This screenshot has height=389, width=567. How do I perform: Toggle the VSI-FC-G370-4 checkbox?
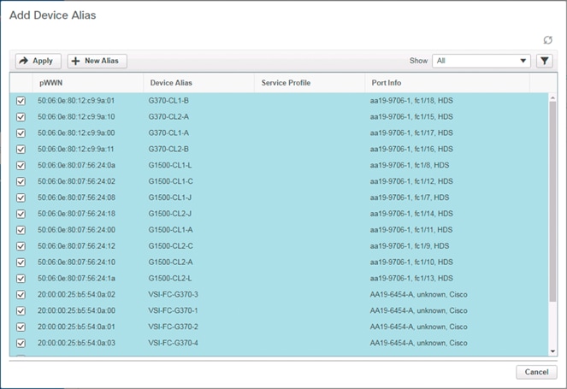[21, 343]
